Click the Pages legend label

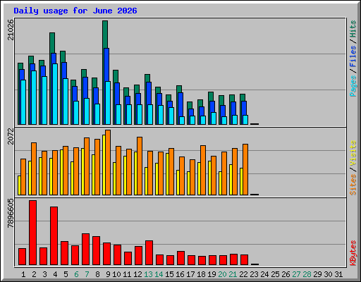[x=353, y=86]
